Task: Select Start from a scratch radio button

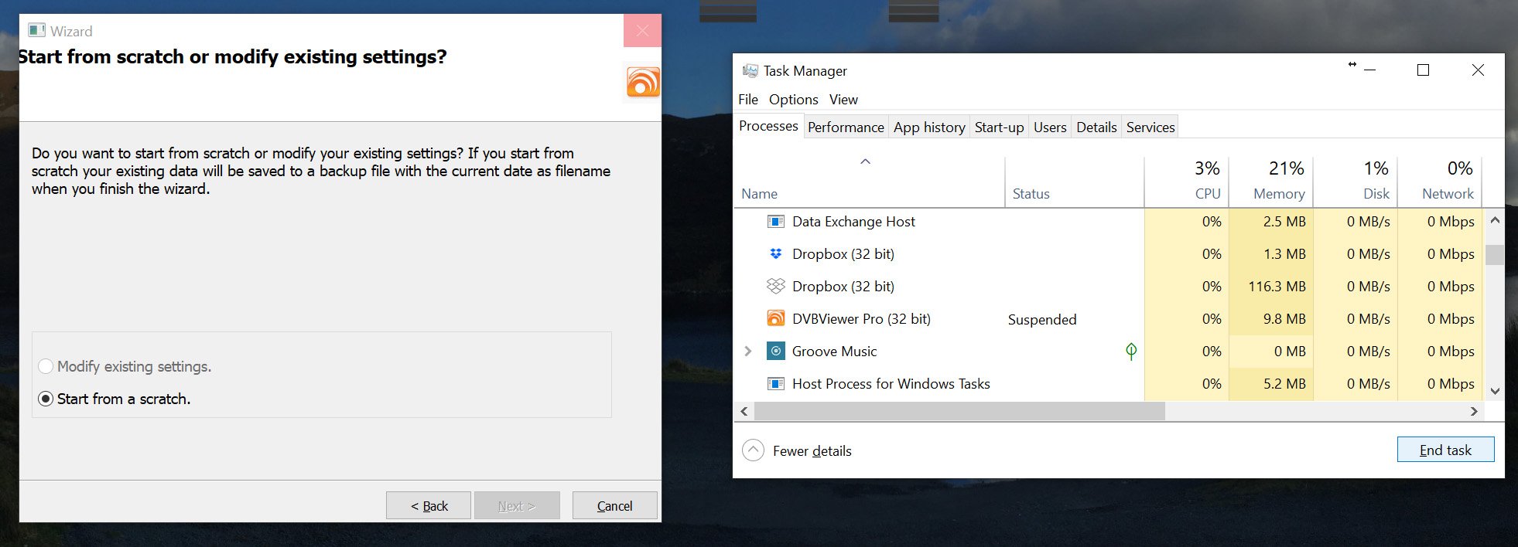Action: 46,399
